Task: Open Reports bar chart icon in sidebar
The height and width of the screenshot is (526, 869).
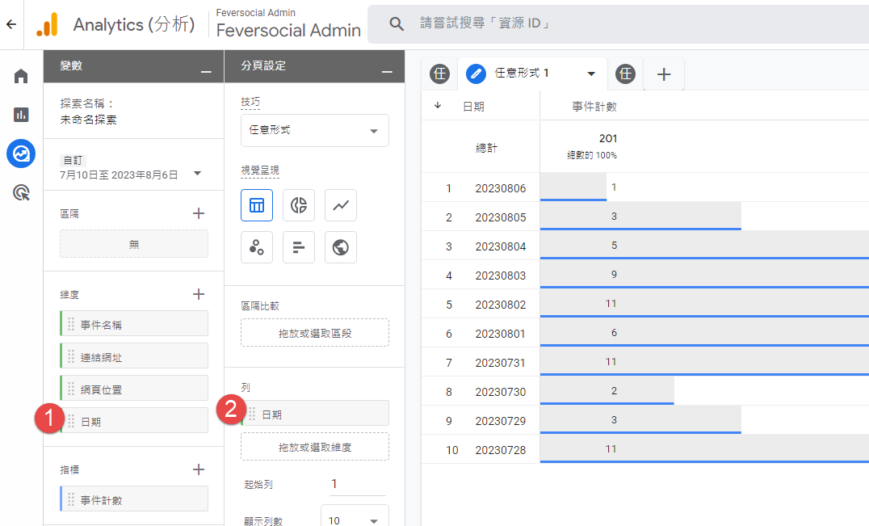Action: 21,114
